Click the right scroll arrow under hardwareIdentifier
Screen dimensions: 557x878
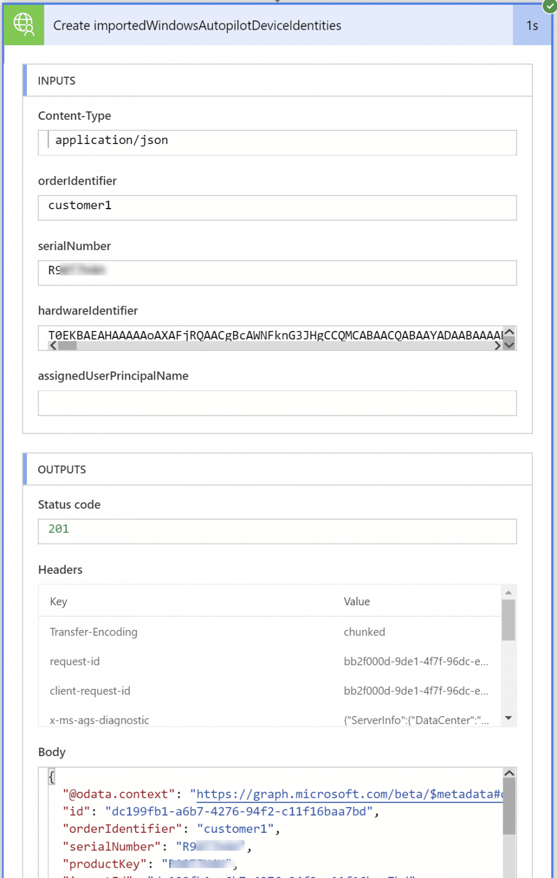(x=498, y=346)
